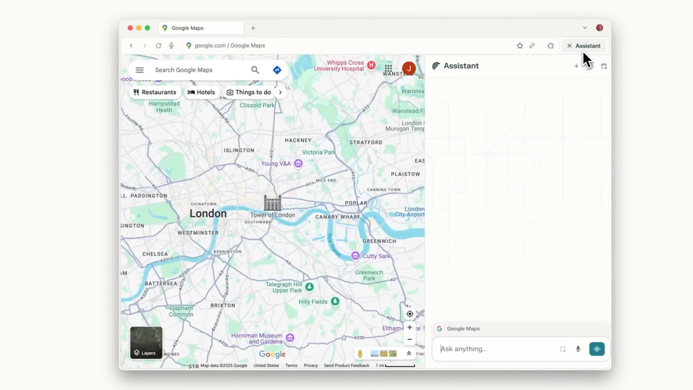
Task: Click the "GREENWICH" district label
Action: [x=379, y=241]
